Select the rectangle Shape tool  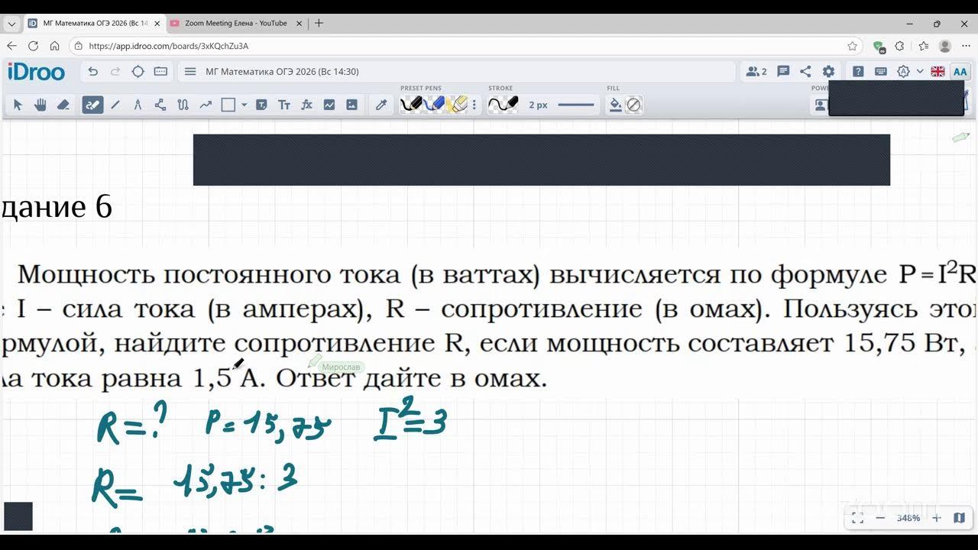coord(228,105)
